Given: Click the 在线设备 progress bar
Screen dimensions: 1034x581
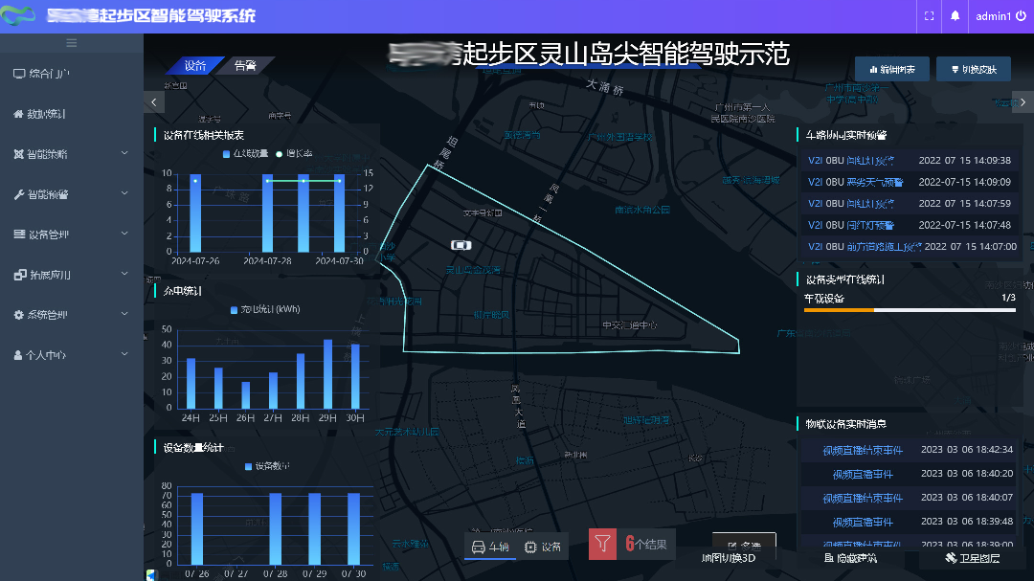Looking at the screenshot, I should pos(909,310).
